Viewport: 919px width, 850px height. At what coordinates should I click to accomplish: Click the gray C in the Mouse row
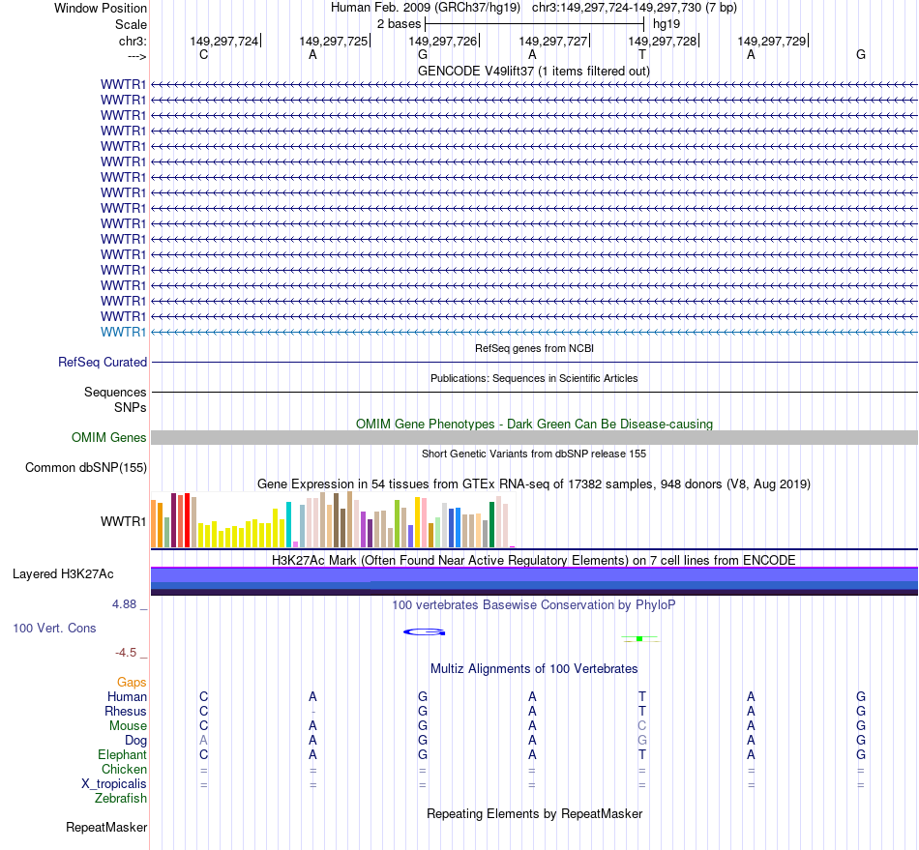click(x=641, y=726)
